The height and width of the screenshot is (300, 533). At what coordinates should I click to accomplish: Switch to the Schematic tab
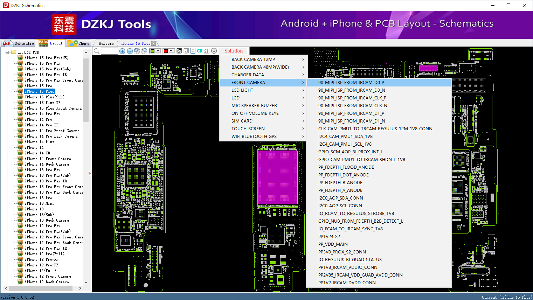tap(18, 43)
